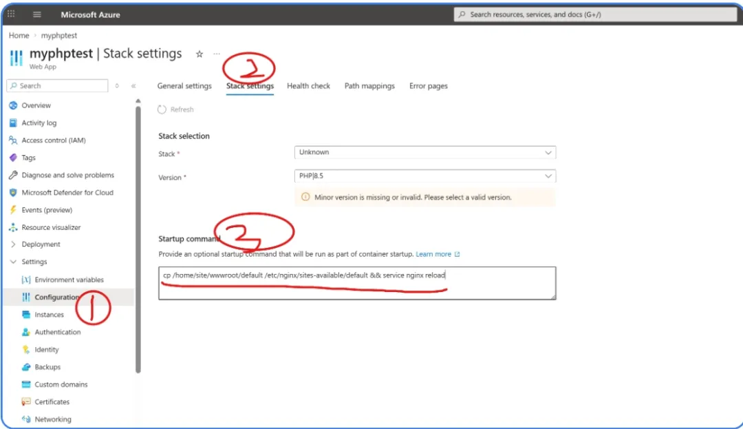The height and width of the screenshot is (429, 743).
Task: Click inside the Startup command text box
Action: (x=357, y=283)
